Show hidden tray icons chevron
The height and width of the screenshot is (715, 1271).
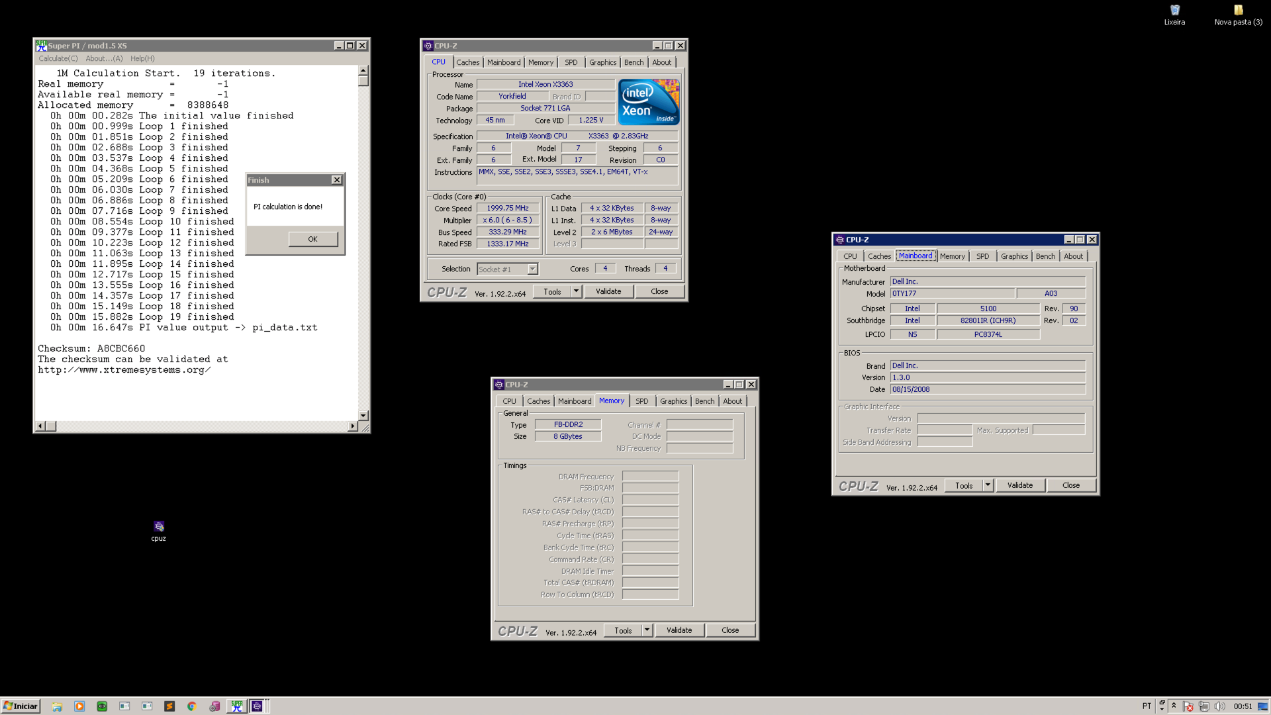tap(1174, 706)
